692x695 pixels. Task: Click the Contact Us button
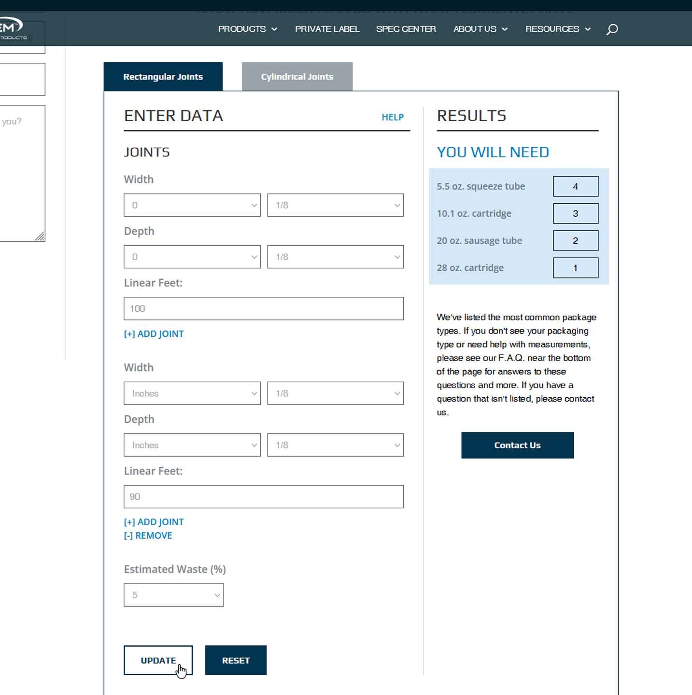[x=517, y=445]
